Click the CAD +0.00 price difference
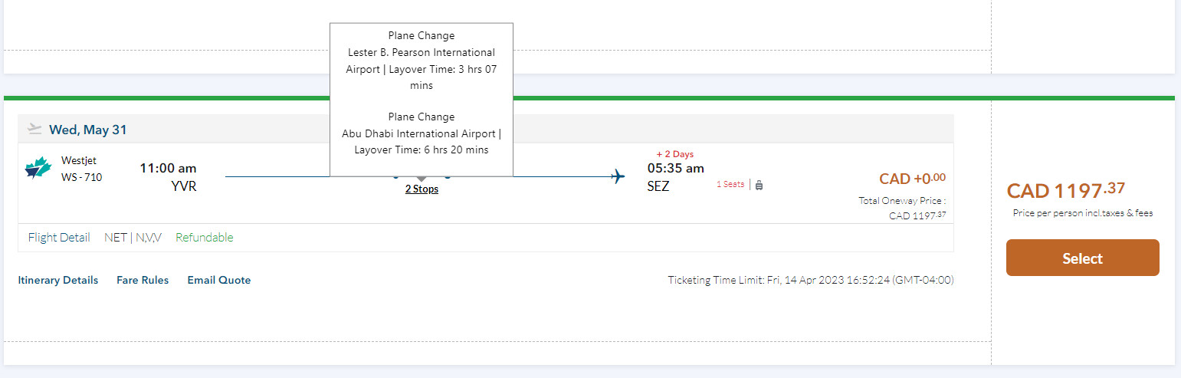The image size is (1181, 378). point(912,179)
